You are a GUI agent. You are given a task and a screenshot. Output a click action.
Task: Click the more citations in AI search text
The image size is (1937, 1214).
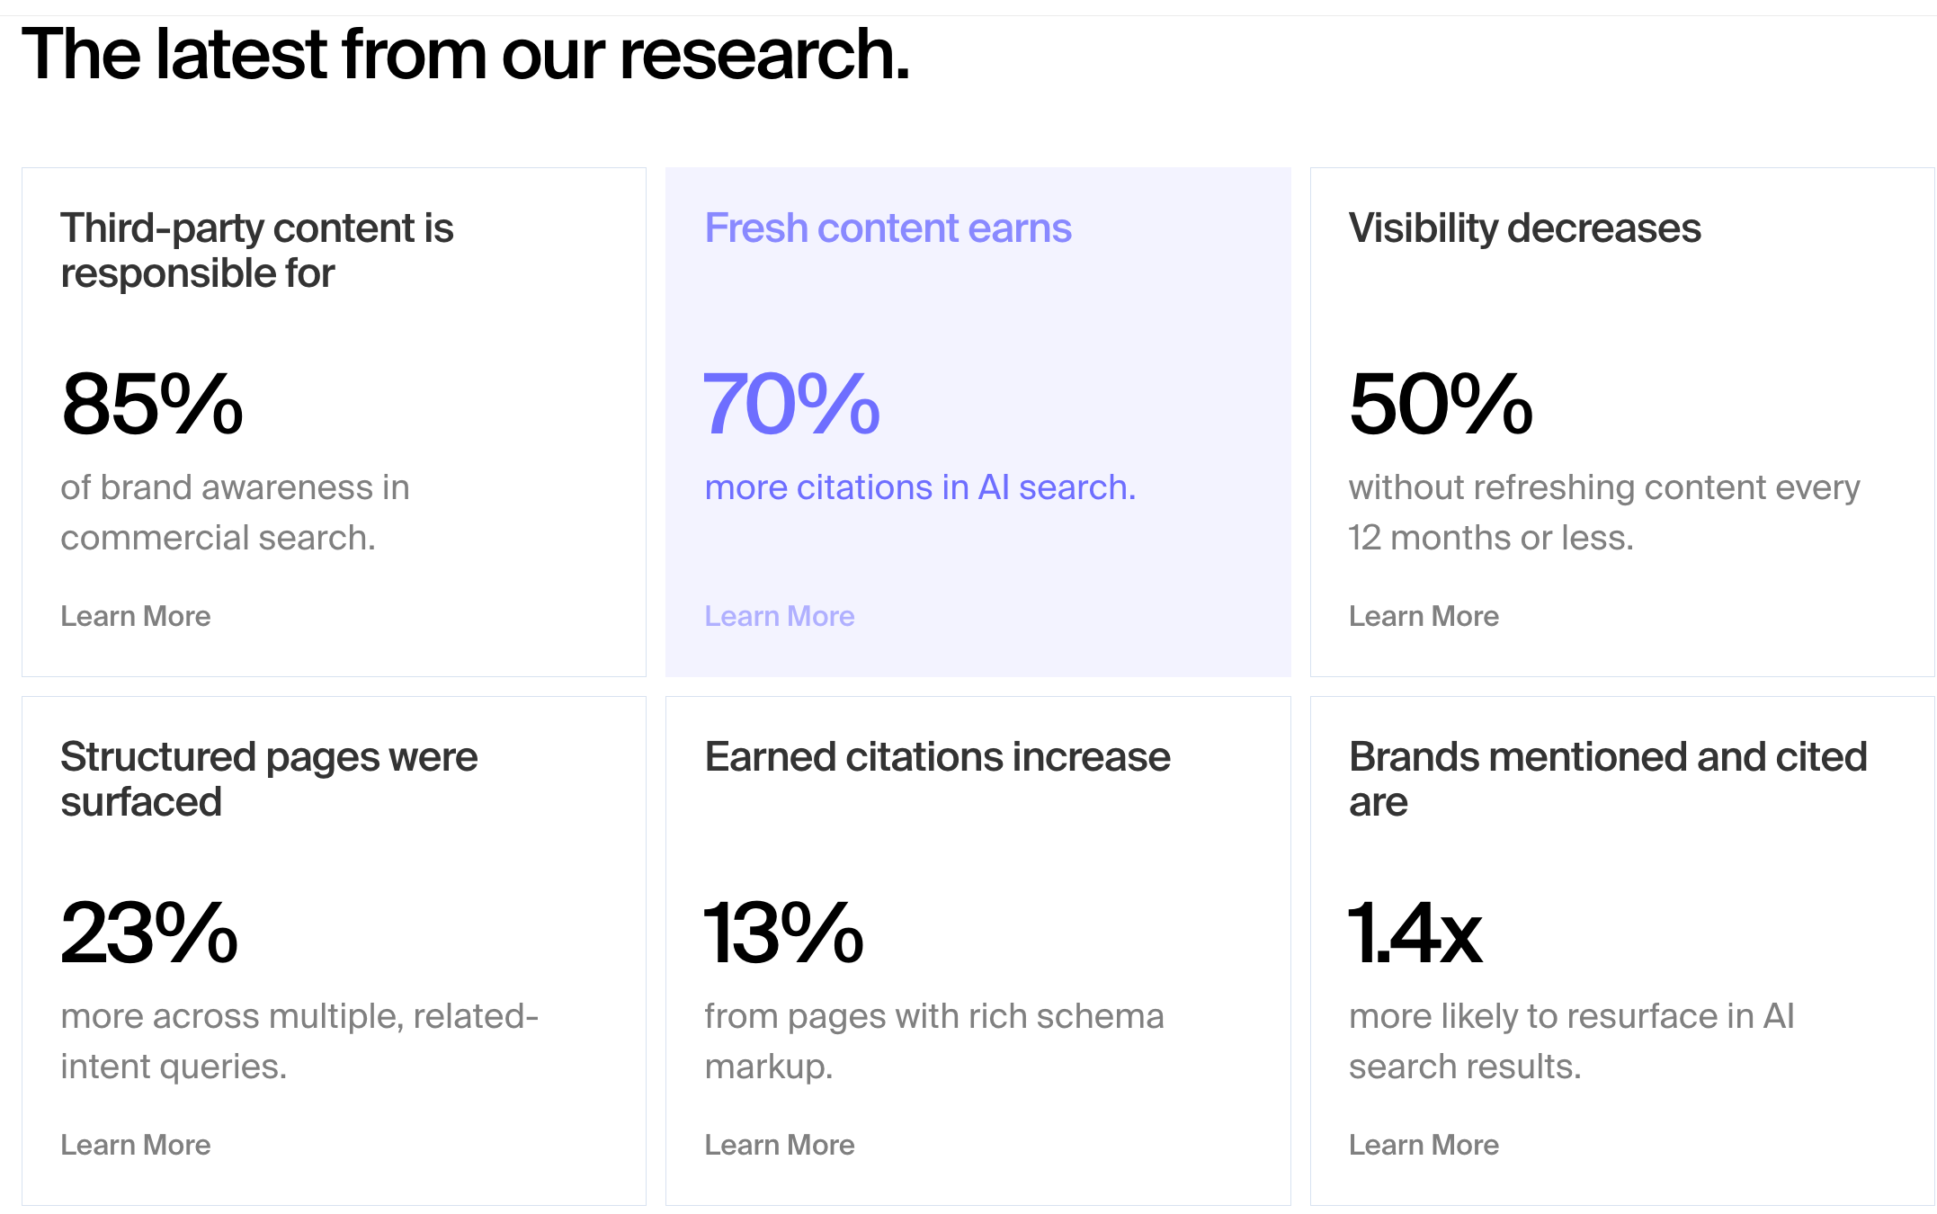coord(920,487)
